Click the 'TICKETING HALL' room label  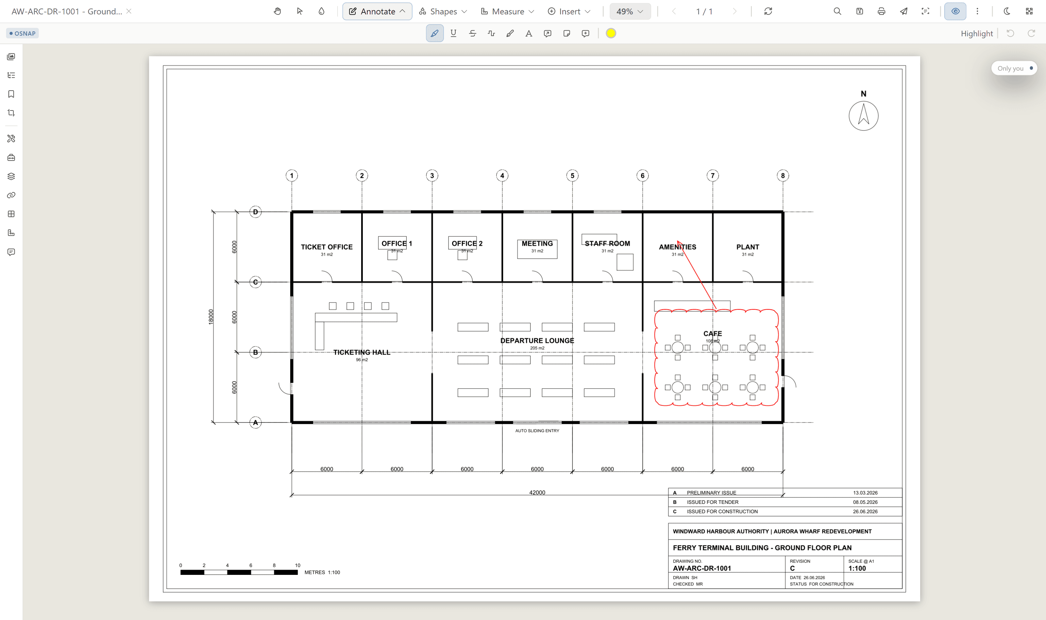[362, 352]
